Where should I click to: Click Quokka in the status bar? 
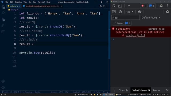(37, 92)
